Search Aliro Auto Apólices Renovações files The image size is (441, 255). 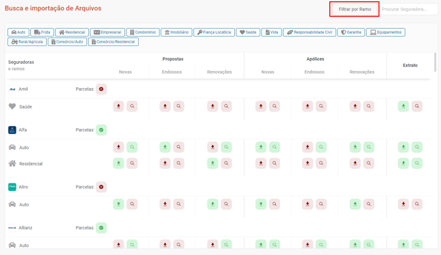coord(369,204)
